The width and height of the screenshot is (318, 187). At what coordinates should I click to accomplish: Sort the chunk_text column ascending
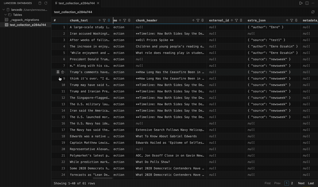(100, 20)
